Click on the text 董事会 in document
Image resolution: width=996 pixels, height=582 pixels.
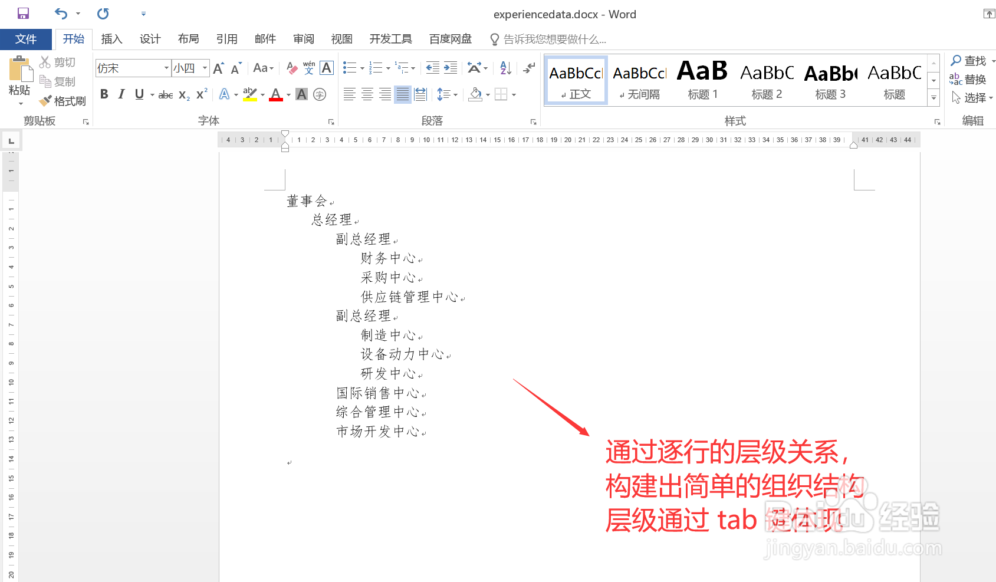pyautogui.click(x=307, y=201)
